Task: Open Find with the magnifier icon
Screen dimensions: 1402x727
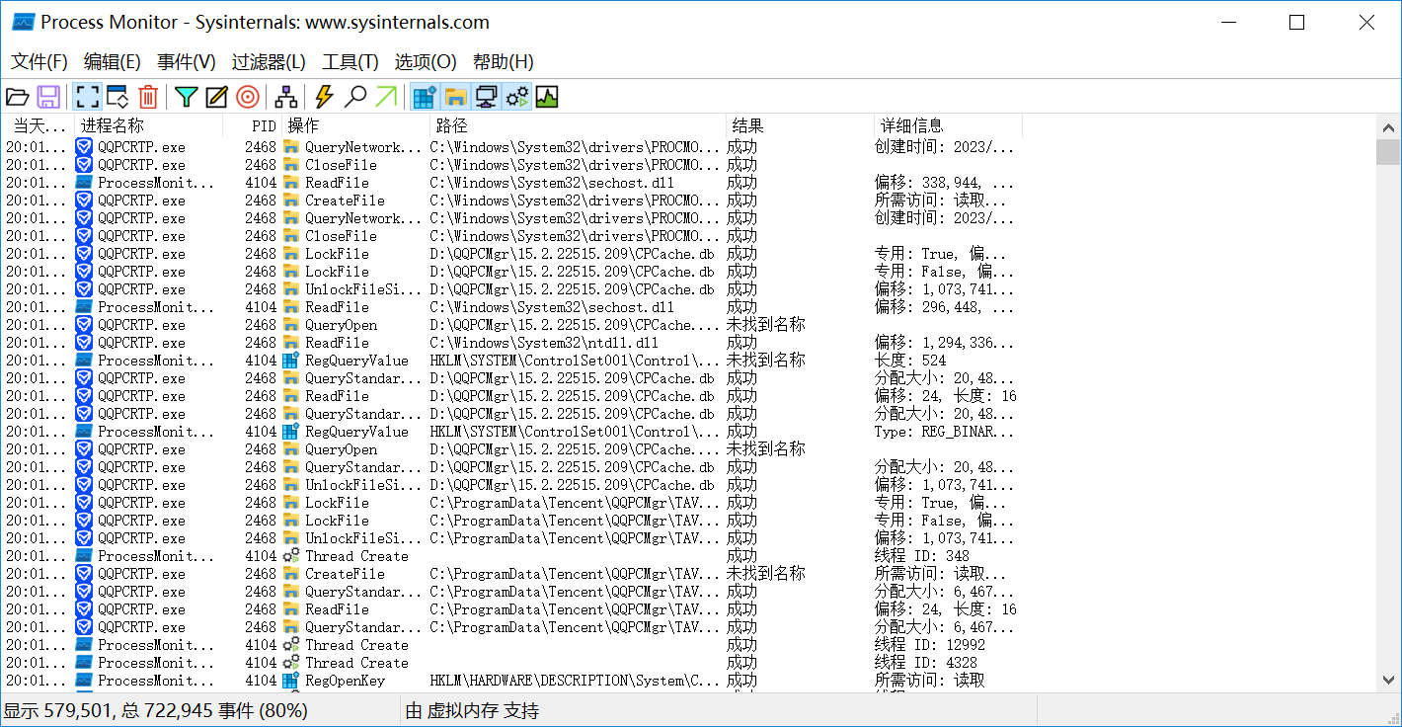Action: click(x=355, y=97)
